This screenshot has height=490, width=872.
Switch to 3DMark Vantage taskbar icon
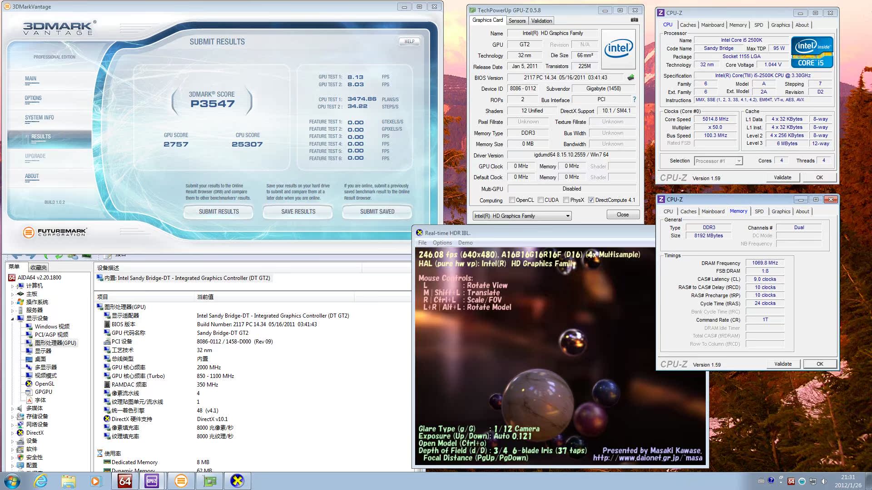181,481
